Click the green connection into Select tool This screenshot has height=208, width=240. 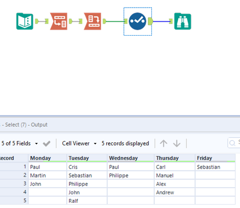point(115,21)
